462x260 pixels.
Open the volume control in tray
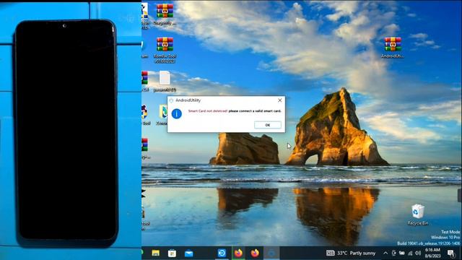tap(418, 253)
